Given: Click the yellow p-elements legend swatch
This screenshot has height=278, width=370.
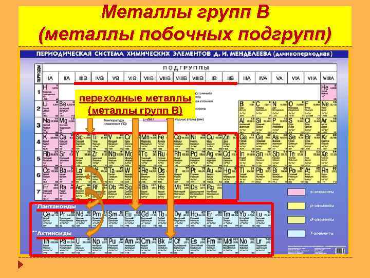Looking at the screenshot, I should click(296, 205).
